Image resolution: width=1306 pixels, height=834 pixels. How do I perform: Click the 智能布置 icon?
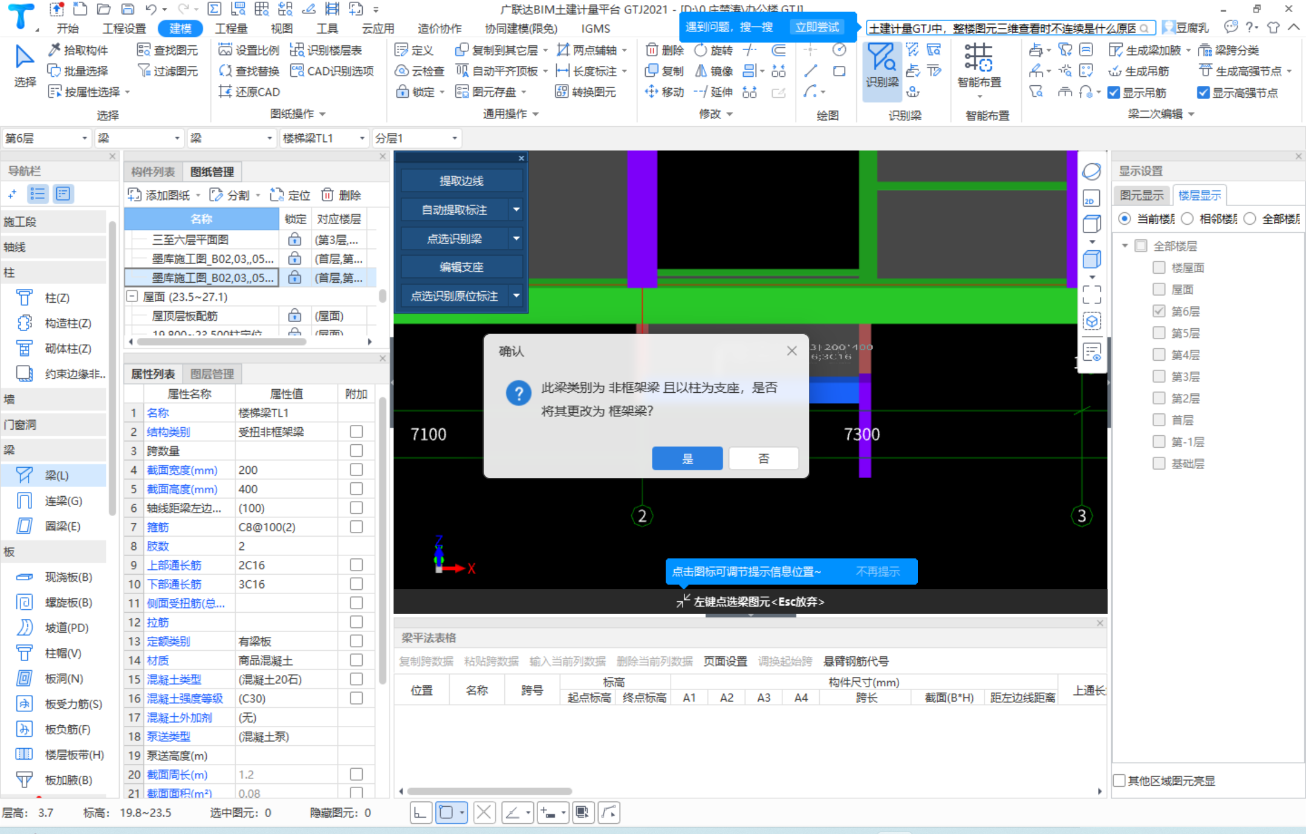(x=978, y=57)
